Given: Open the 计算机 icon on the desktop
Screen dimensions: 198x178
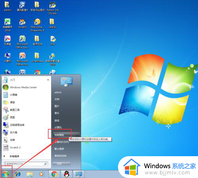Looking at the screenshot, I should click(x=8, y=57).
